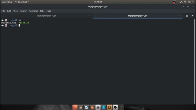
Task: Open Ubuntu Software from the dock
Action: [92, 107]
